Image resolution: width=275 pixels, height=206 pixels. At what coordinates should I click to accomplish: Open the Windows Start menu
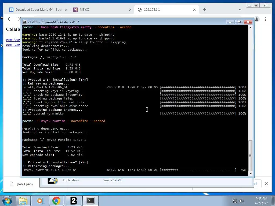coord(7,201)
